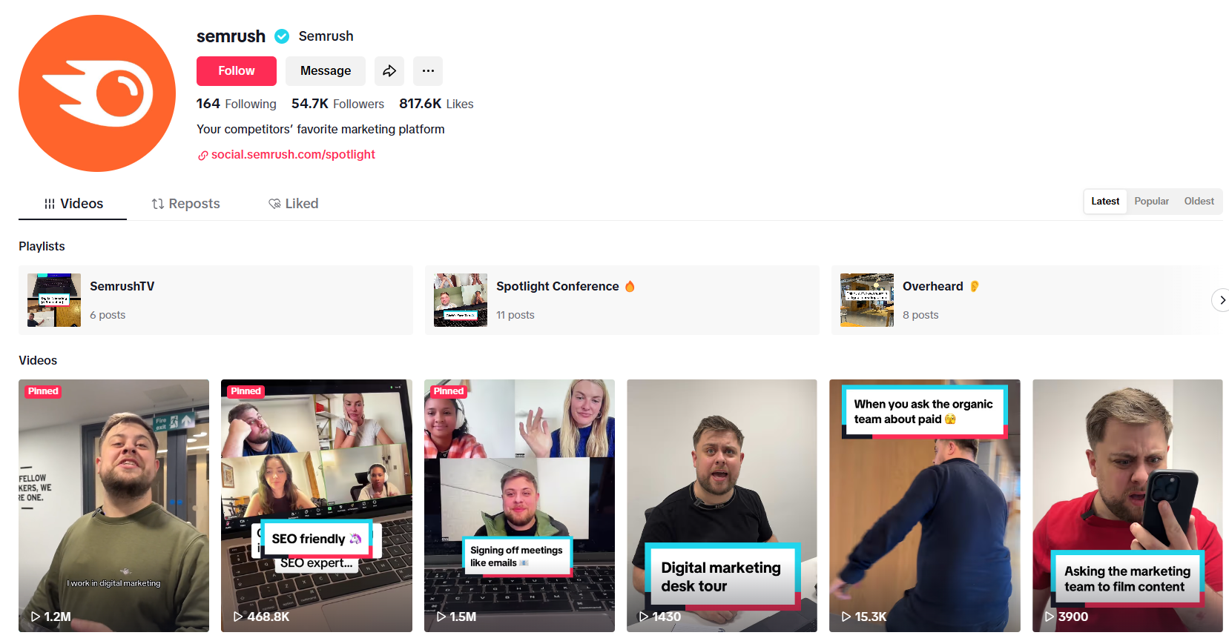
Task: Open the three-dot more options menu
Action: 428,71
